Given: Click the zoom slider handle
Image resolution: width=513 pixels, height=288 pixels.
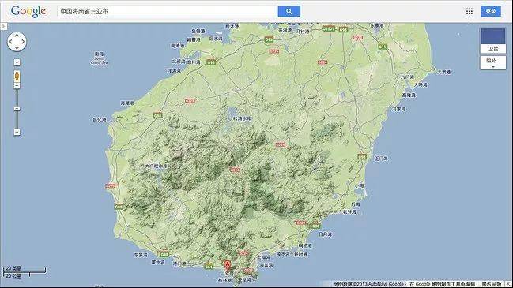Looking at the screenshot, I should coord(17,109).
